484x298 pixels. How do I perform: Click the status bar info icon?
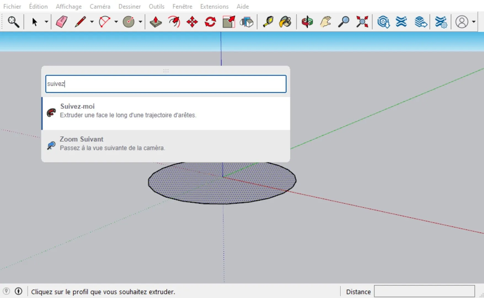18,291
